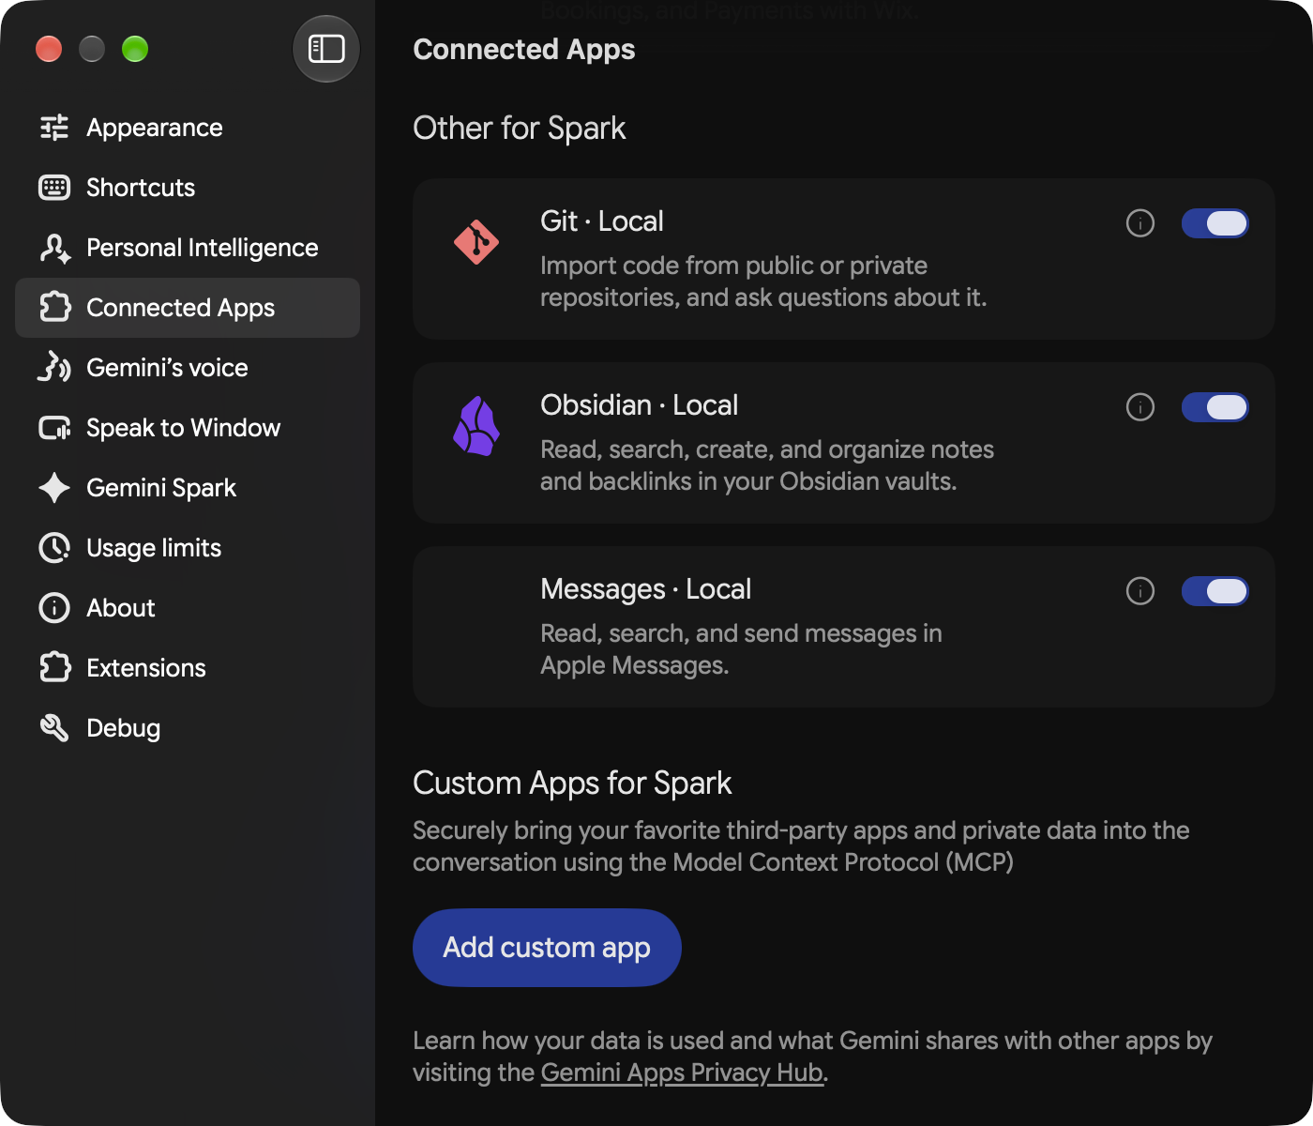The image size is (1313, 1126).
Task: Click the Gemini's voice icon
Action: coord(54,368)
